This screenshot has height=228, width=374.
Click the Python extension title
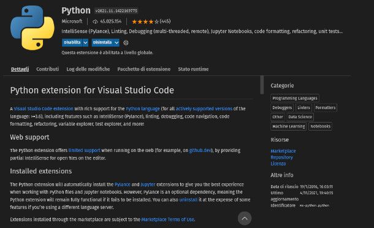pos(76,11)
